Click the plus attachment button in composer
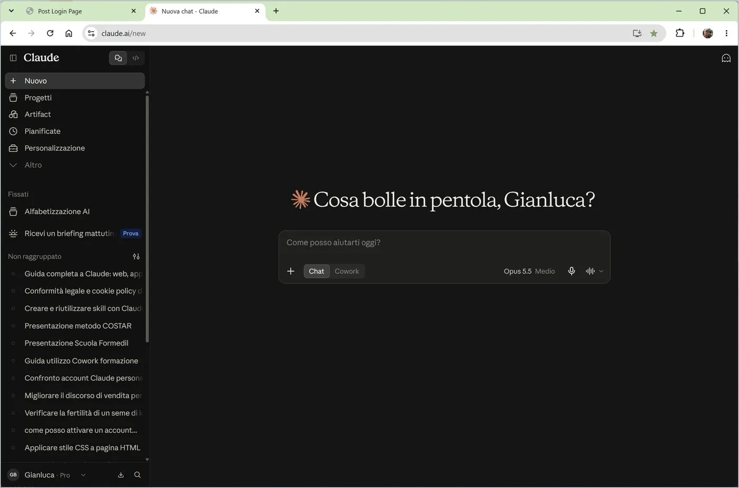 pos(291,271)
